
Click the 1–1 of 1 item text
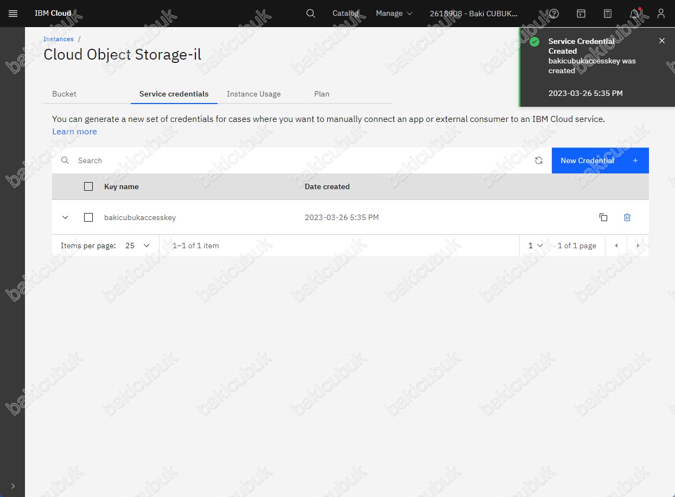click(x=196, y=246)
